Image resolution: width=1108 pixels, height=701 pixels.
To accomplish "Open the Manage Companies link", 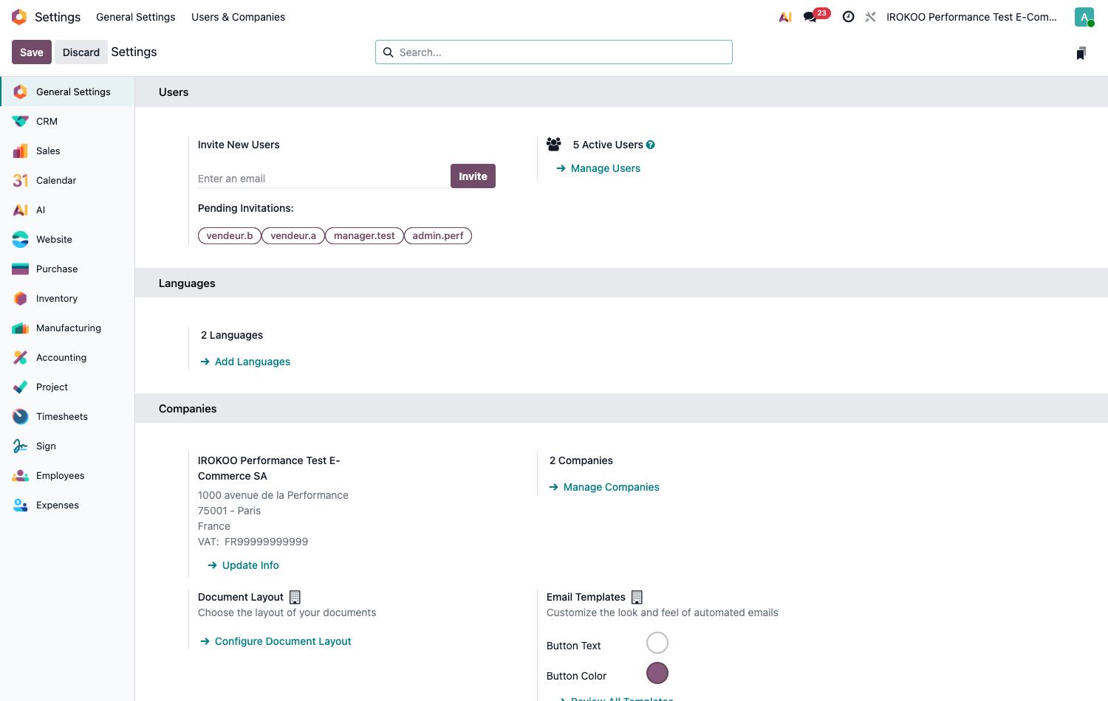I will [x=604, y=487].
